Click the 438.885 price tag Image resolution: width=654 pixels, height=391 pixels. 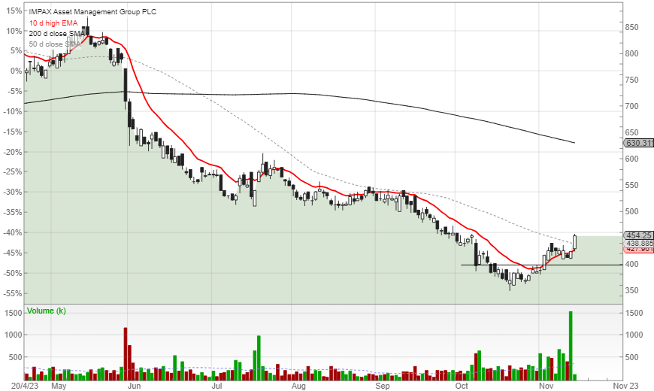pos(639,244)
